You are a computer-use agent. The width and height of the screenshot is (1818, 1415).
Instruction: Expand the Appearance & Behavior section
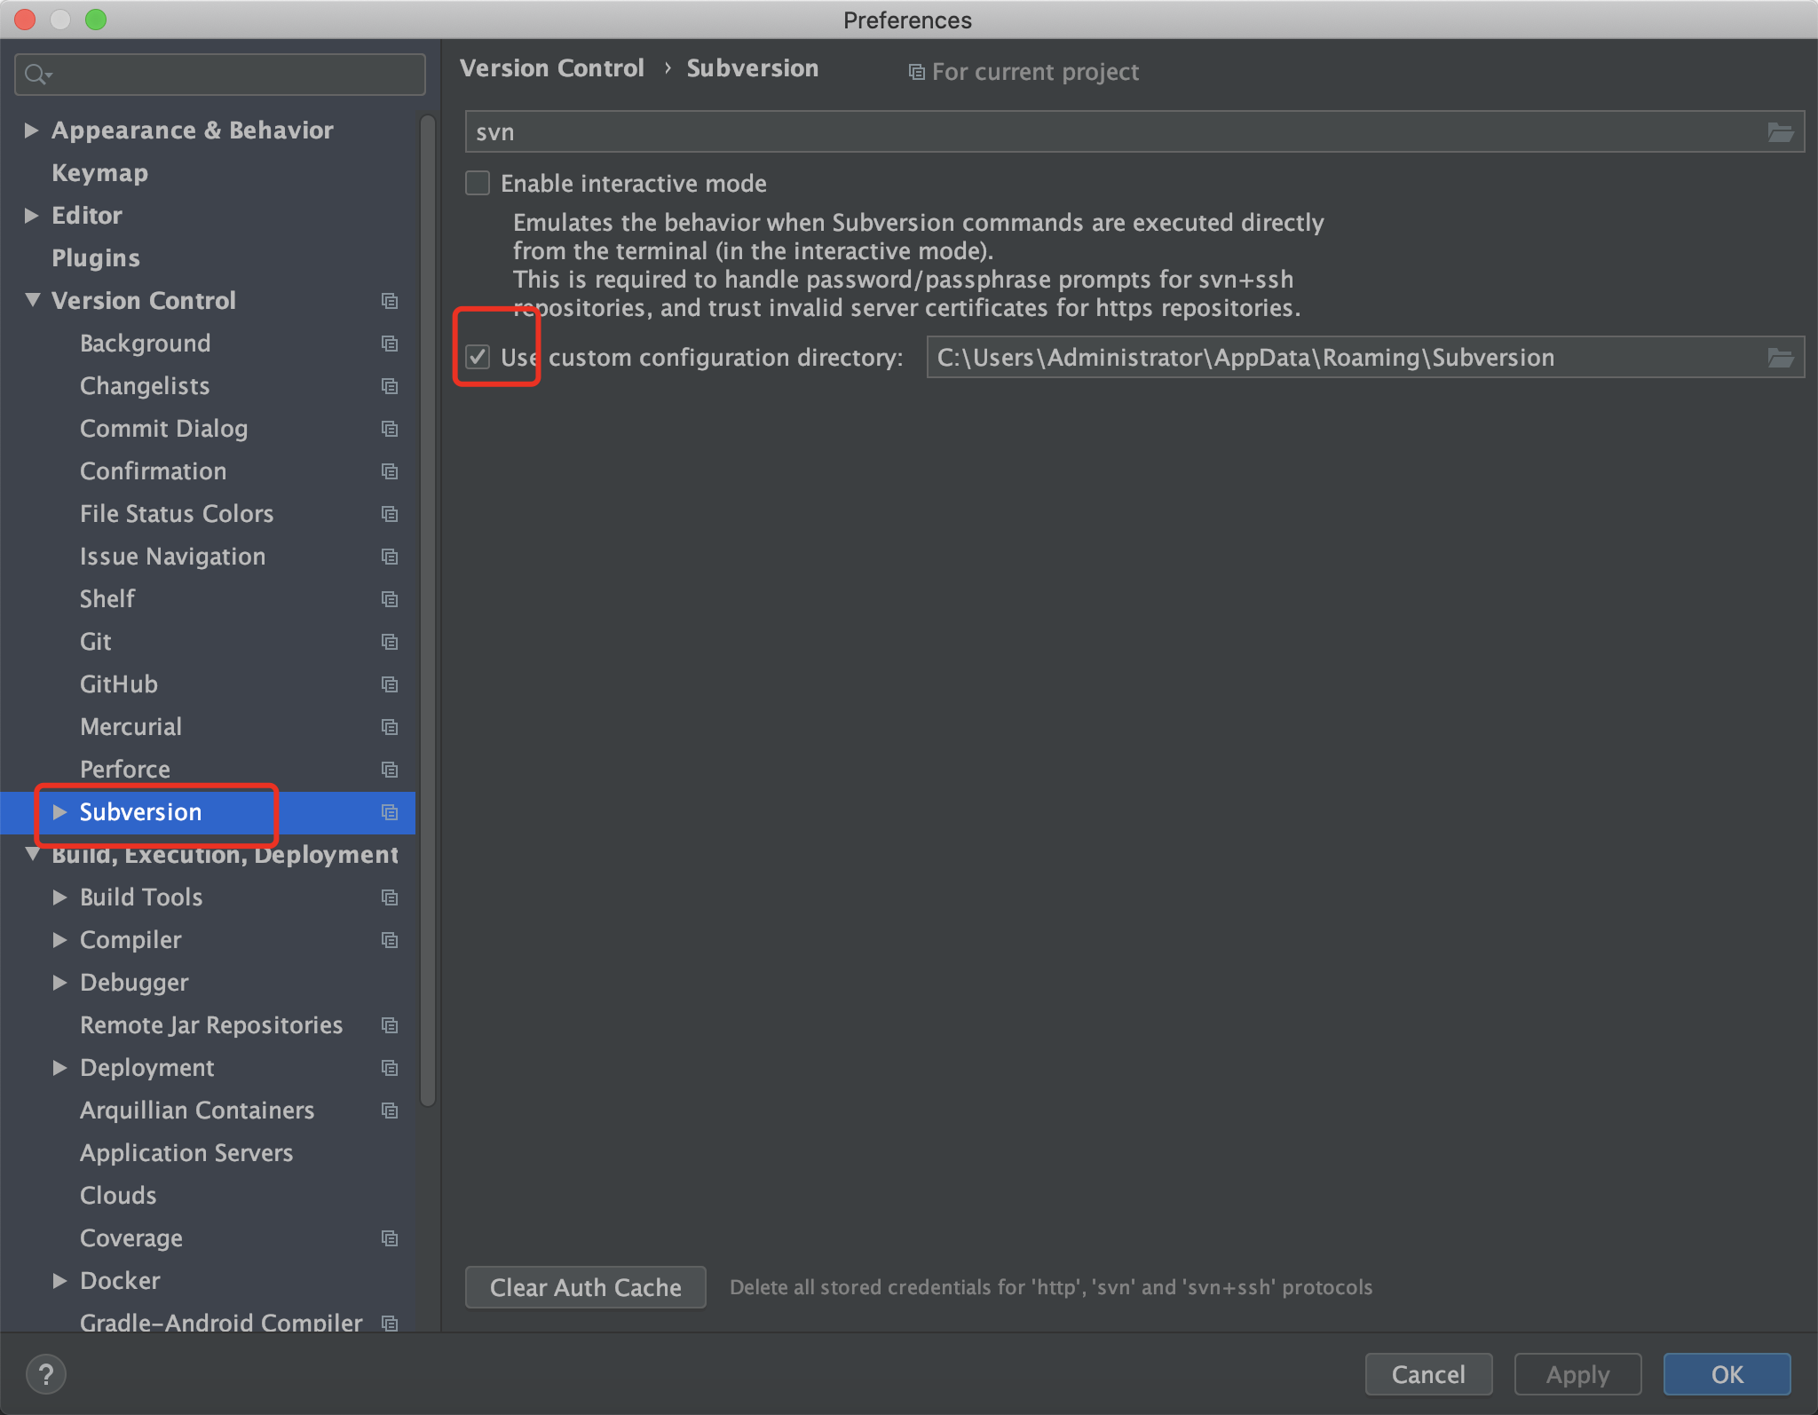pos(32,130)
